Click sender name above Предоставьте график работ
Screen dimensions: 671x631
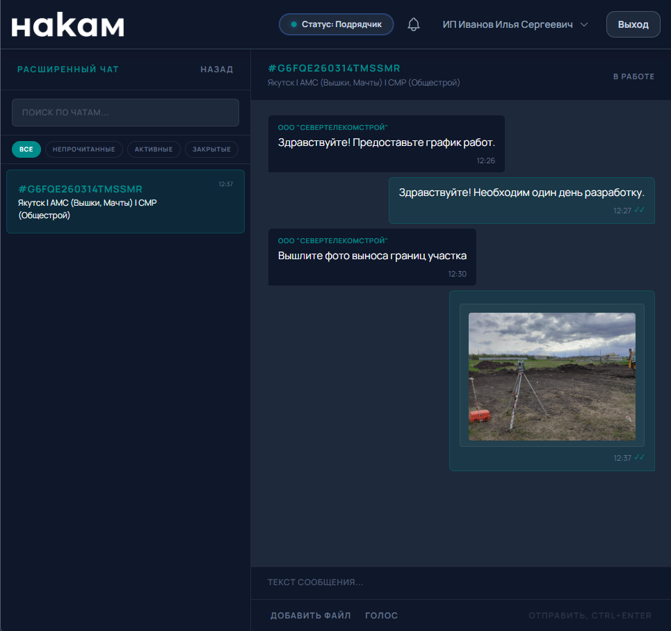point(332,127)
